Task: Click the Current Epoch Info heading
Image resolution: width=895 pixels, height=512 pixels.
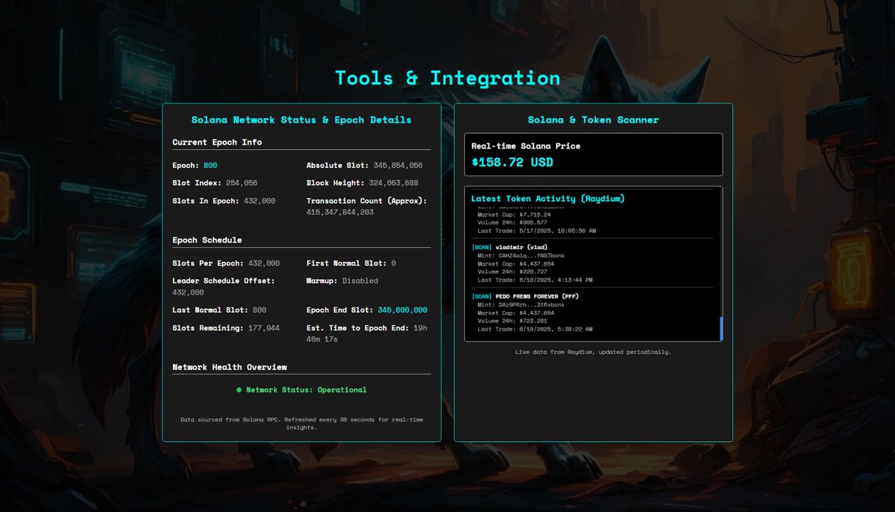Action: coord(217,142)
